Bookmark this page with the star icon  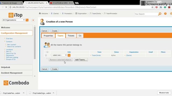152,7
